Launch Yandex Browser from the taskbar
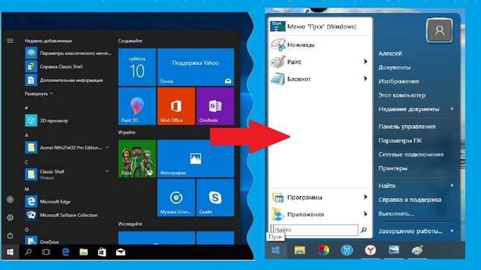Image resolution: width=481 pixels, height=270 pixels. (x=370, y=250)
